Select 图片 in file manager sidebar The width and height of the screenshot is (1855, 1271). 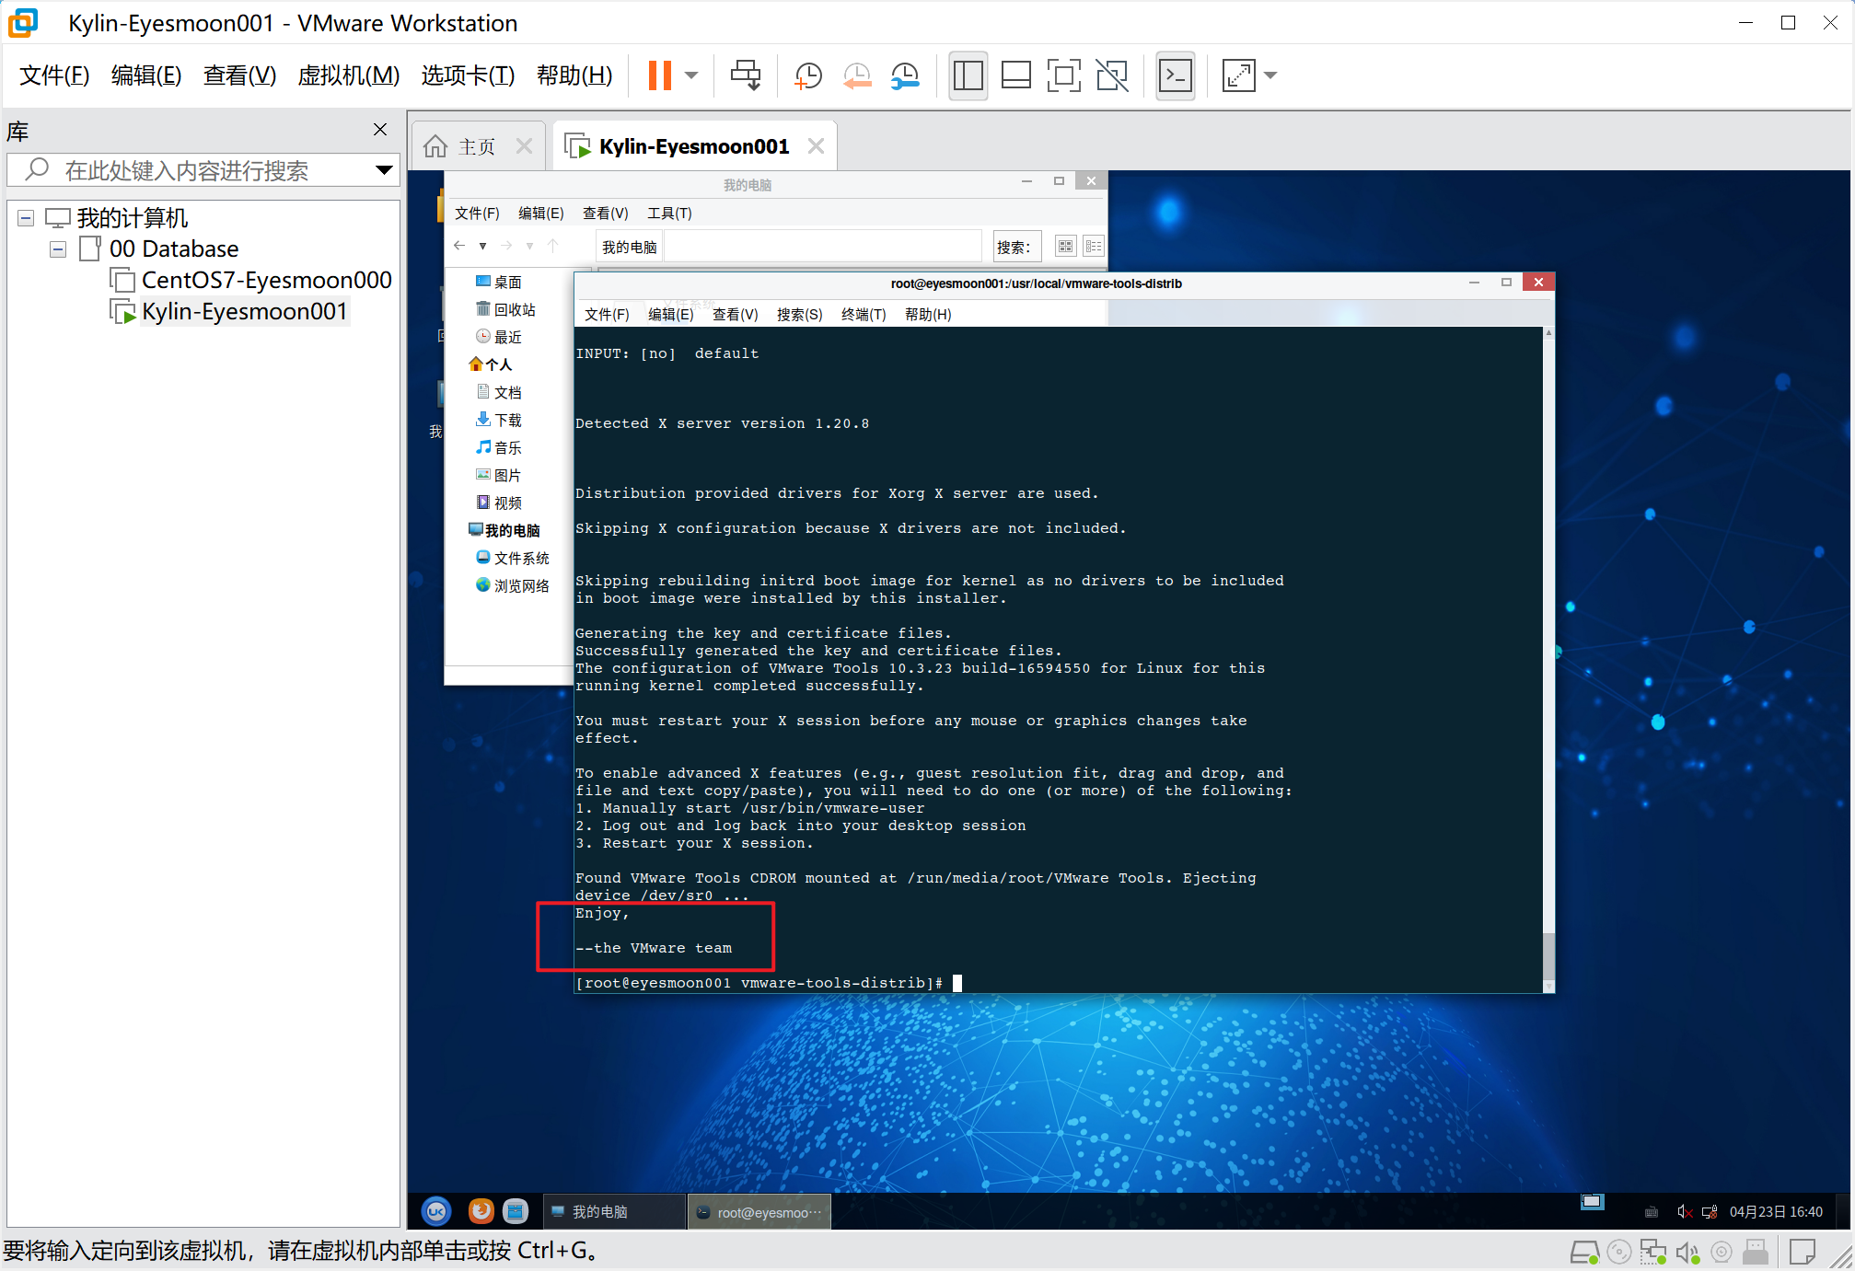500,475
